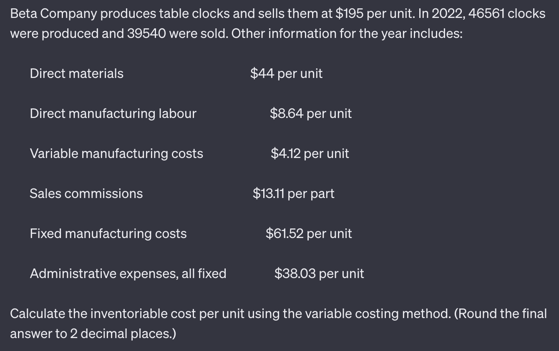Select the $44 per unit value
The image size is (559, 351).
pyautogui.click(x=287, y=73)
